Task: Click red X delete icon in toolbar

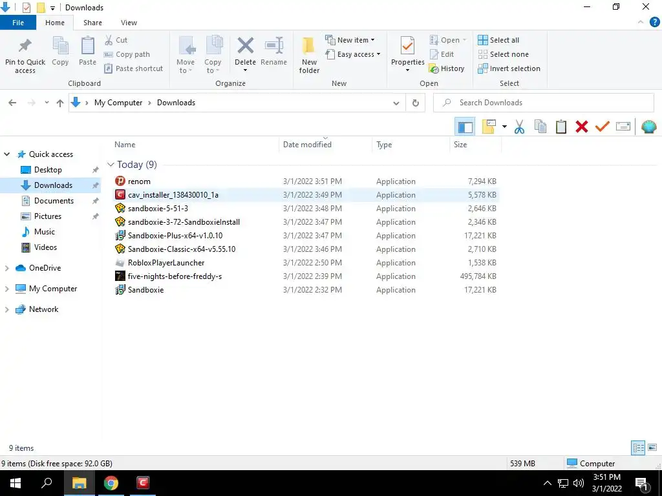Action: click(x=582, y=127)
